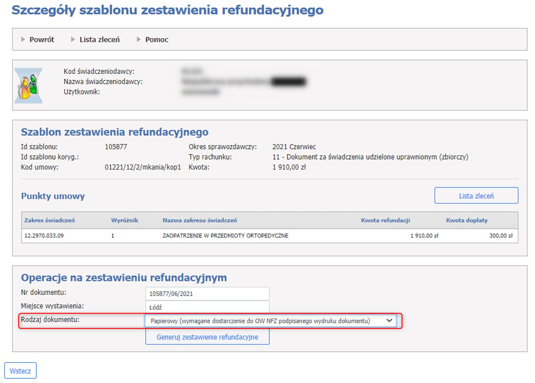Viewport: 535px width, 383px height.
Task: Open Pomoc from the menu bar
Action: click(x=156, y=40)
